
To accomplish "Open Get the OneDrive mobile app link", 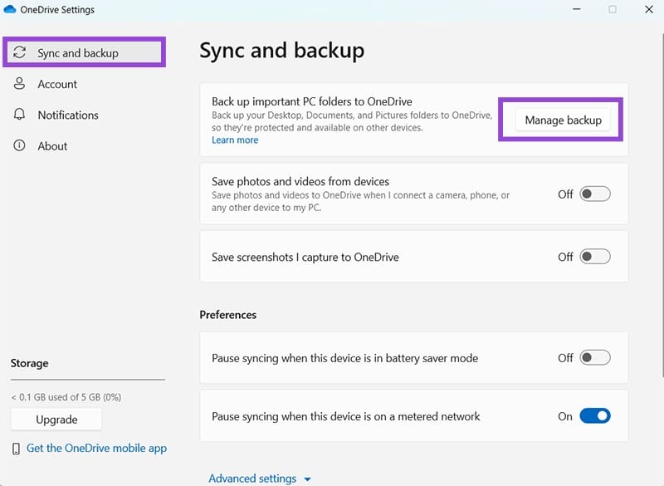I will (96, 448).
